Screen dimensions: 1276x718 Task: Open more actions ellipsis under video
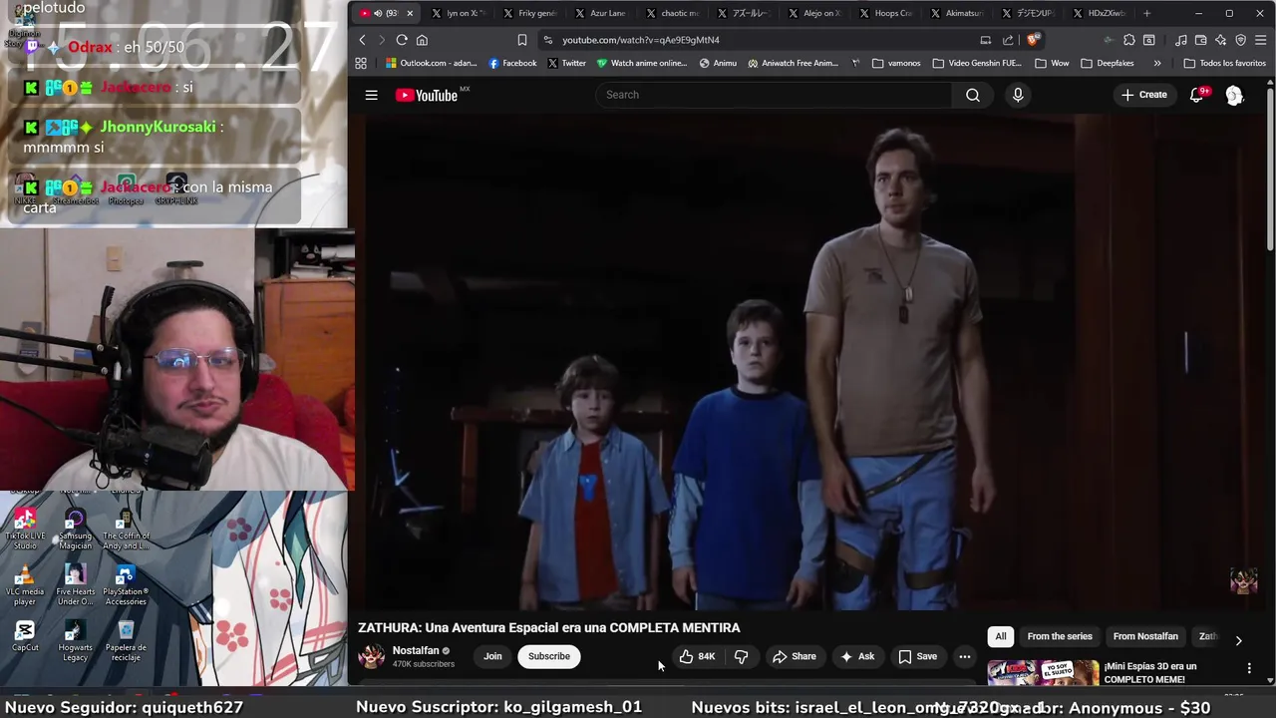[964, 656]
